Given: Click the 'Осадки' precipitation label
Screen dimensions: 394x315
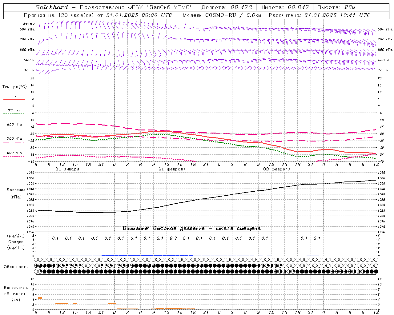Looking at the screenshot, I should [x=16, y=242].
